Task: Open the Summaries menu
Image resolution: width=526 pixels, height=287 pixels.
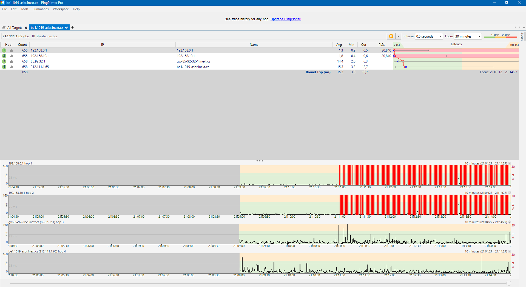Action: (40, 9)
